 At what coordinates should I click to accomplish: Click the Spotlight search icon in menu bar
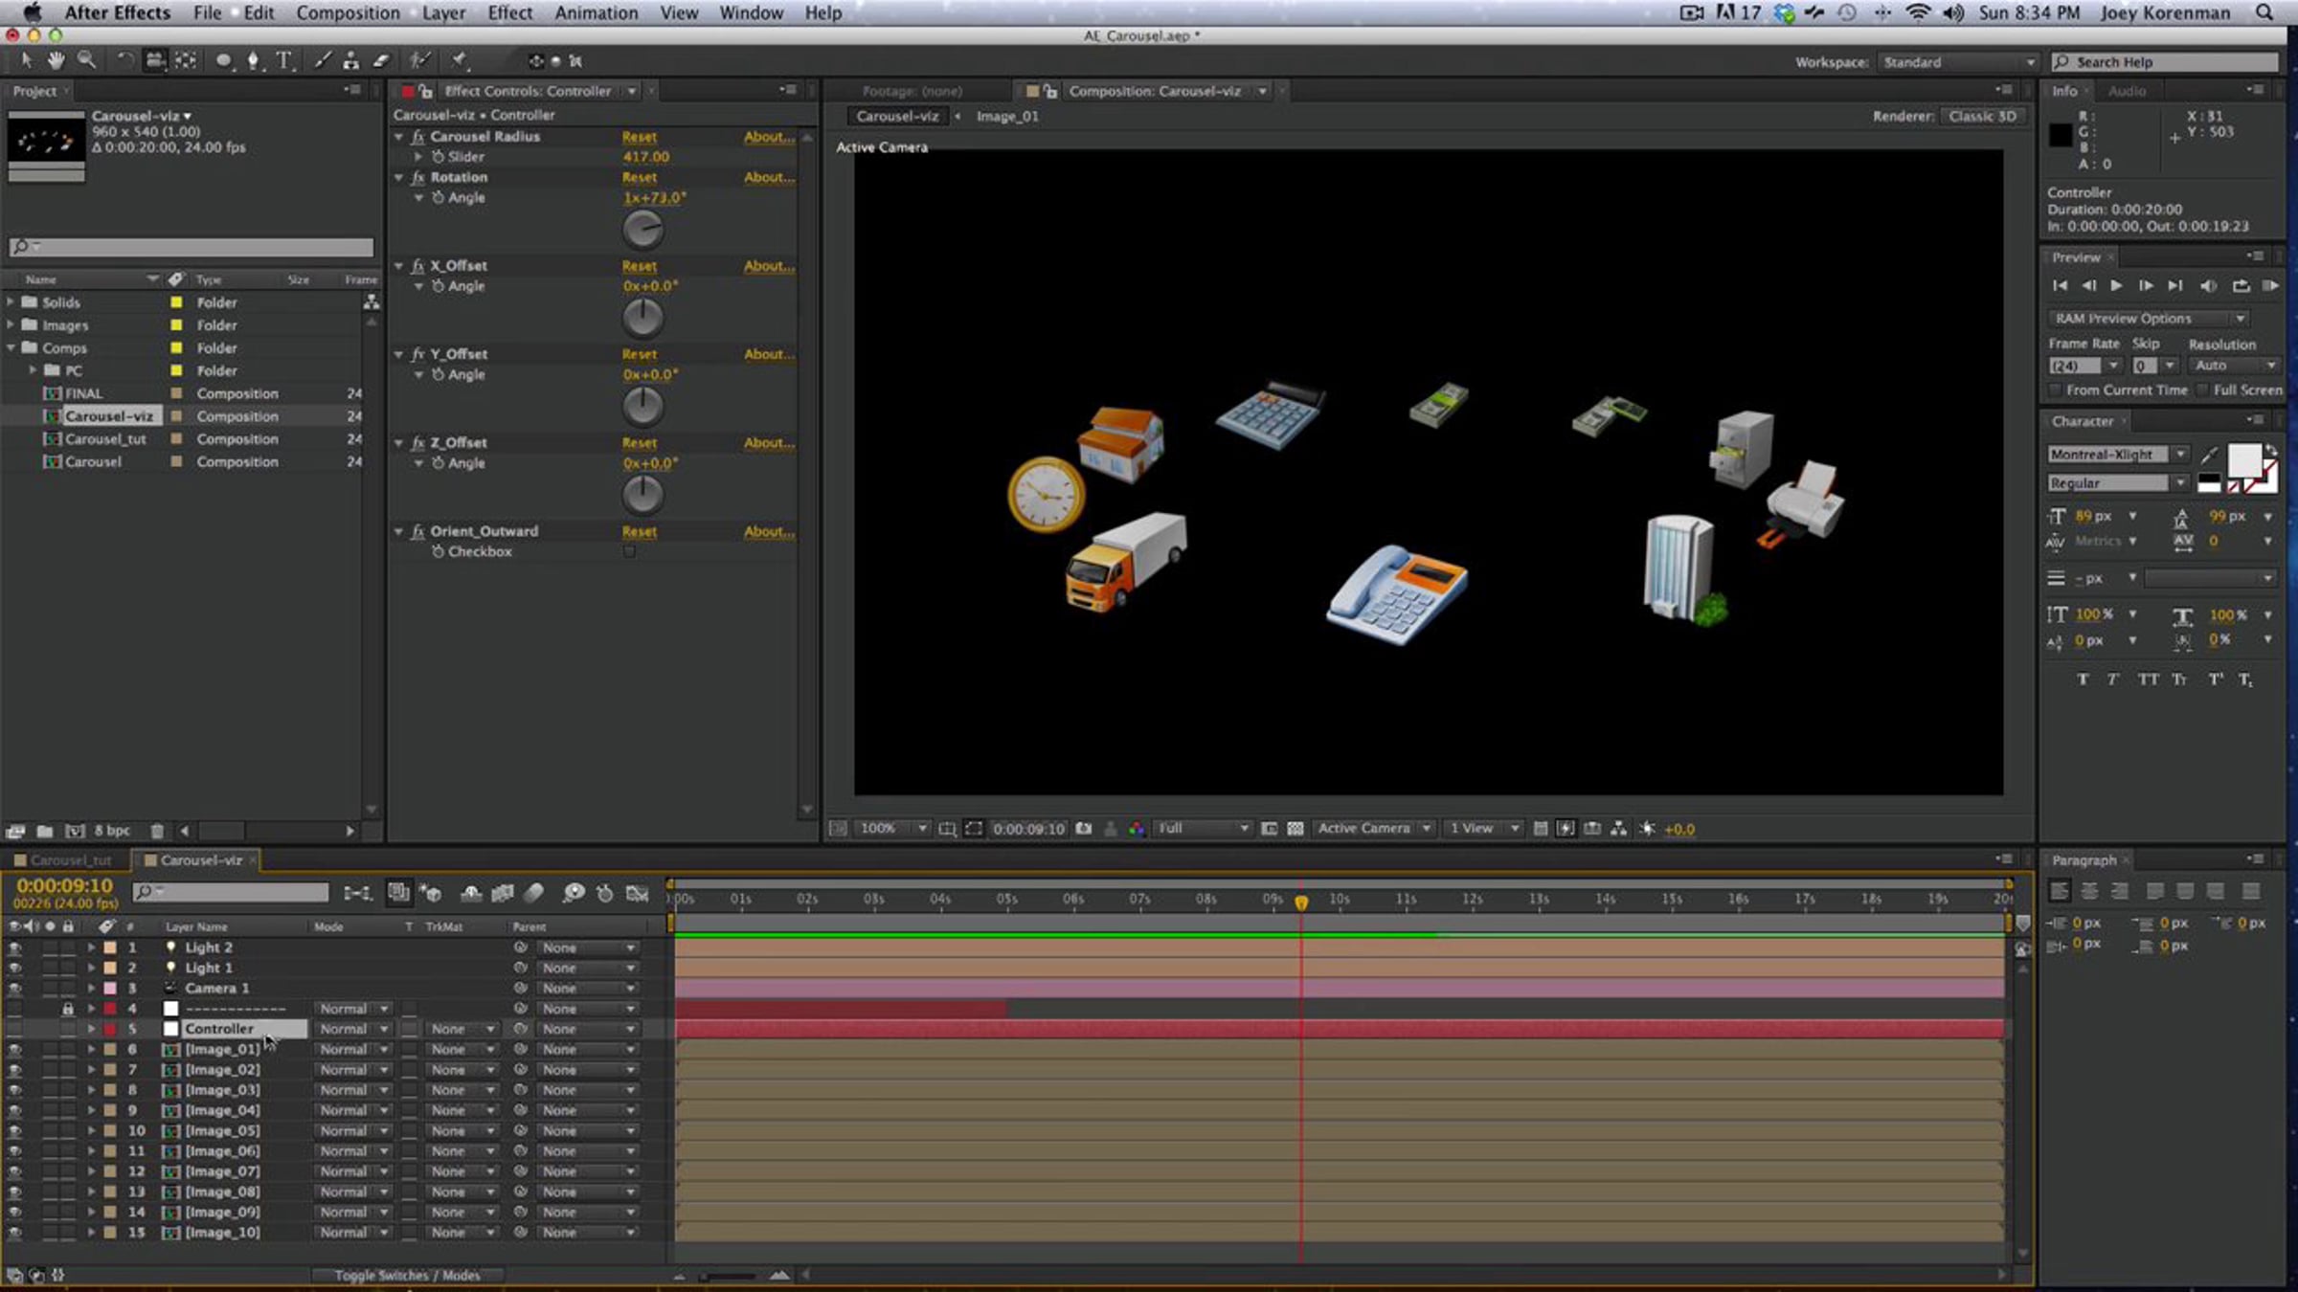2264,12
